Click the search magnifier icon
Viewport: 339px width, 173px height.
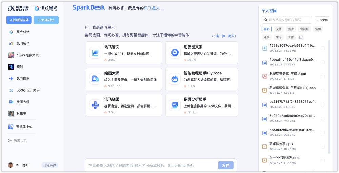(x=266, y=20)
